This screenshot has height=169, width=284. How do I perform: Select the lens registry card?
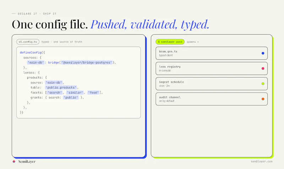tap(211, 69)
